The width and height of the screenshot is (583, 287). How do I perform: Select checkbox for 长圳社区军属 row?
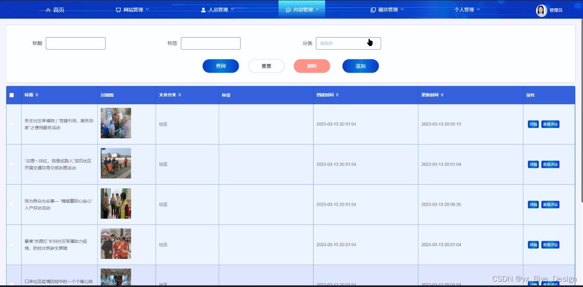12,244
